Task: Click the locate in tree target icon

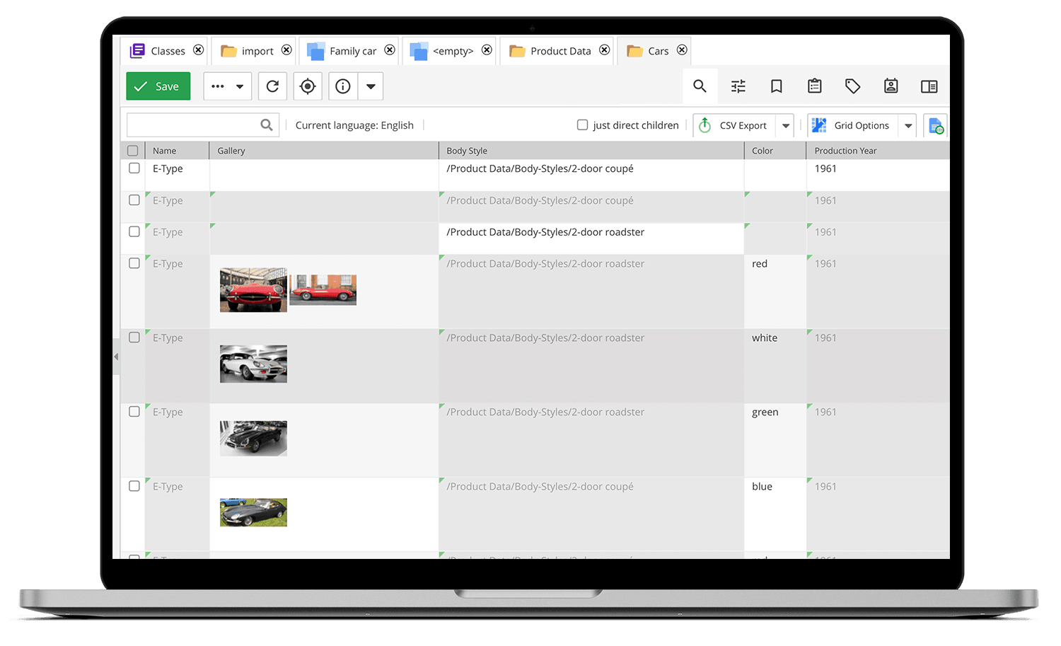Action: tap(308, 86)
